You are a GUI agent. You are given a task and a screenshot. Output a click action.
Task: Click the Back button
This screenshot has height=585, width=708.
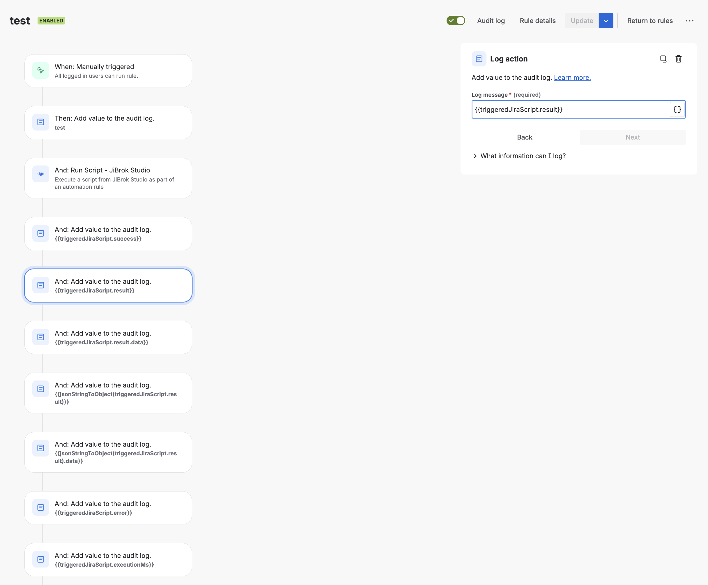[524, 137]
